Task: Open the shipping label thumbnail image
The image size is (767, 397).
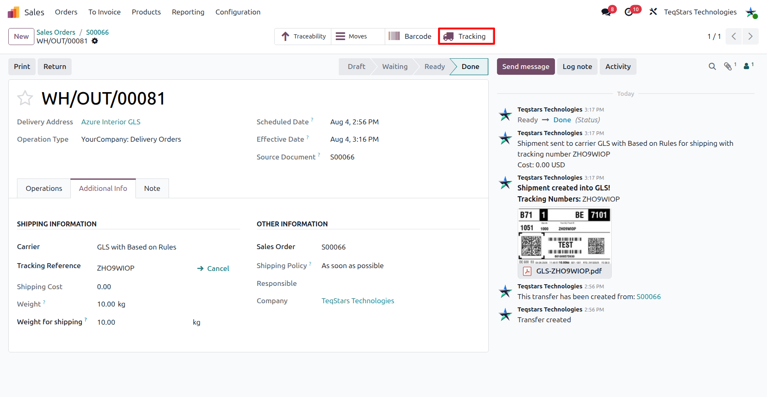Action: point(564,236)
